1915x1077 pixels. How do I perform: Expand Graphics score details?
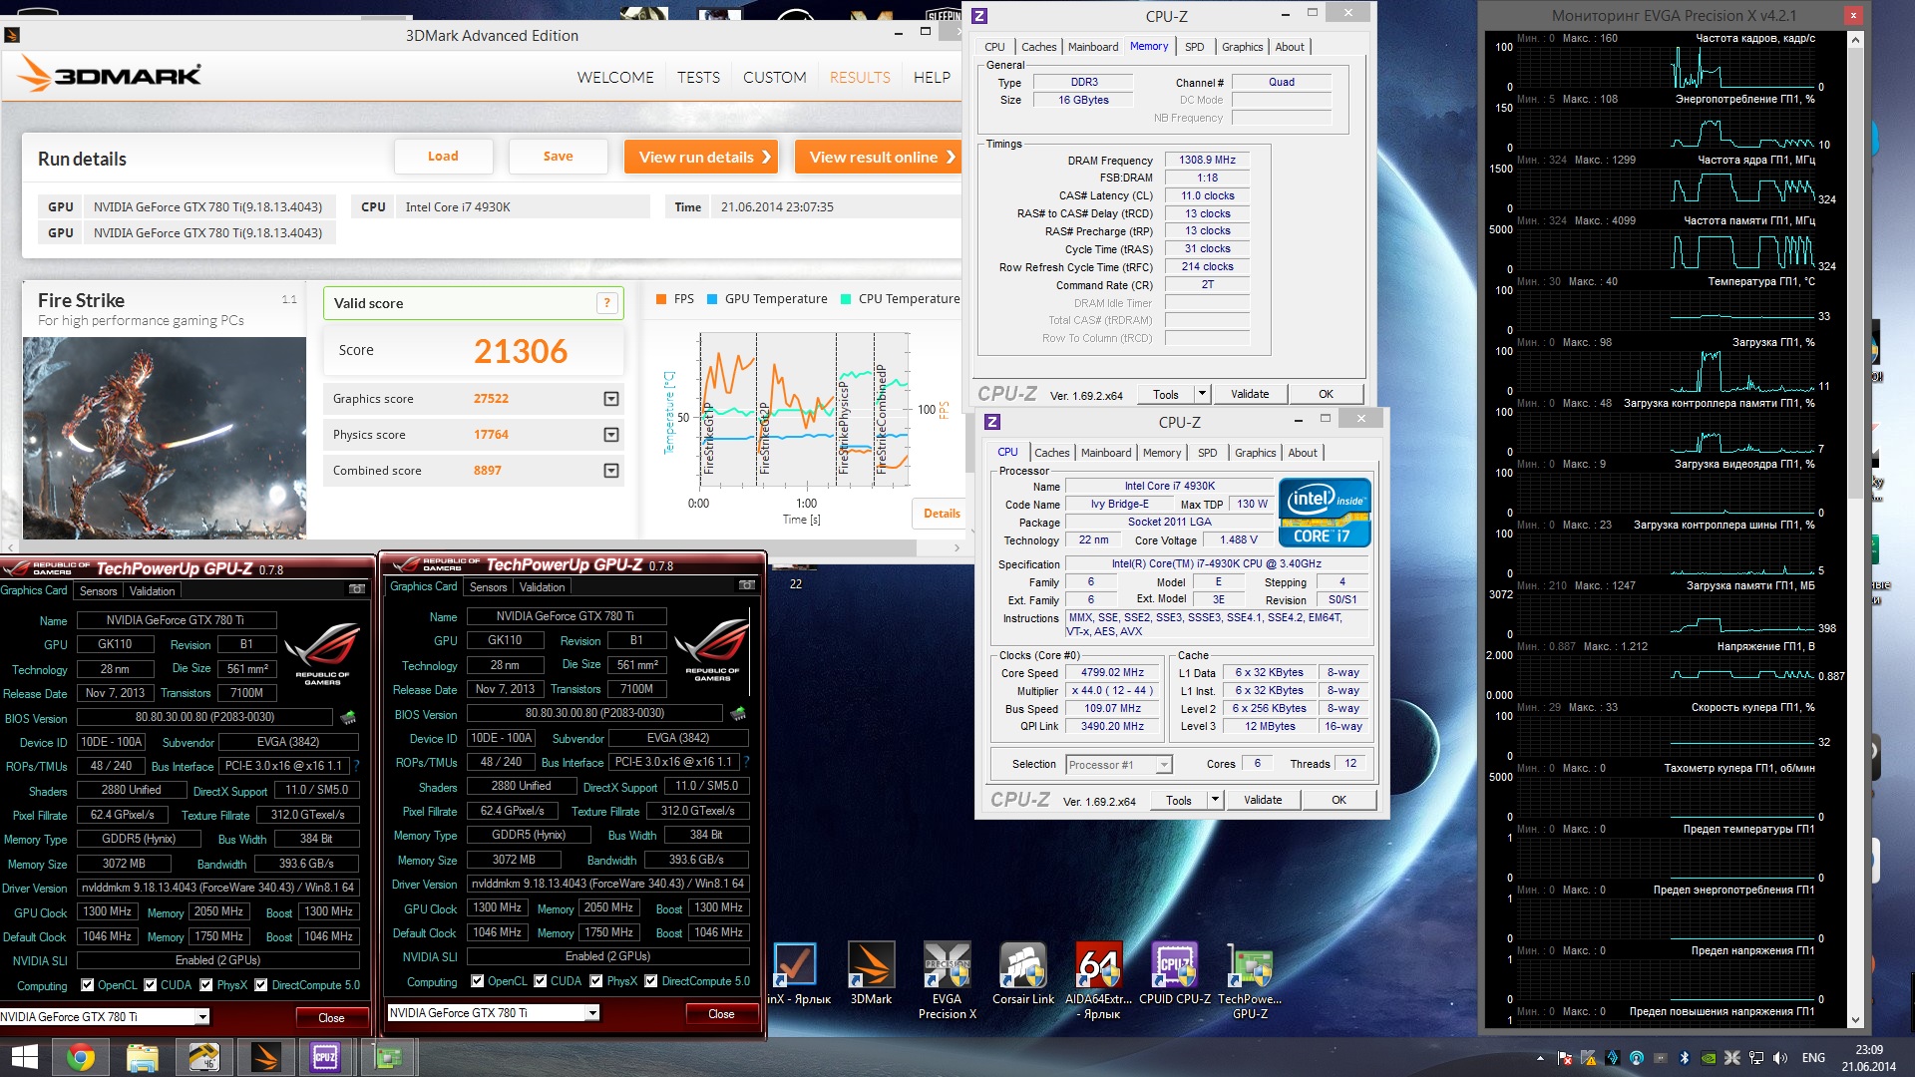click(611, 399)
